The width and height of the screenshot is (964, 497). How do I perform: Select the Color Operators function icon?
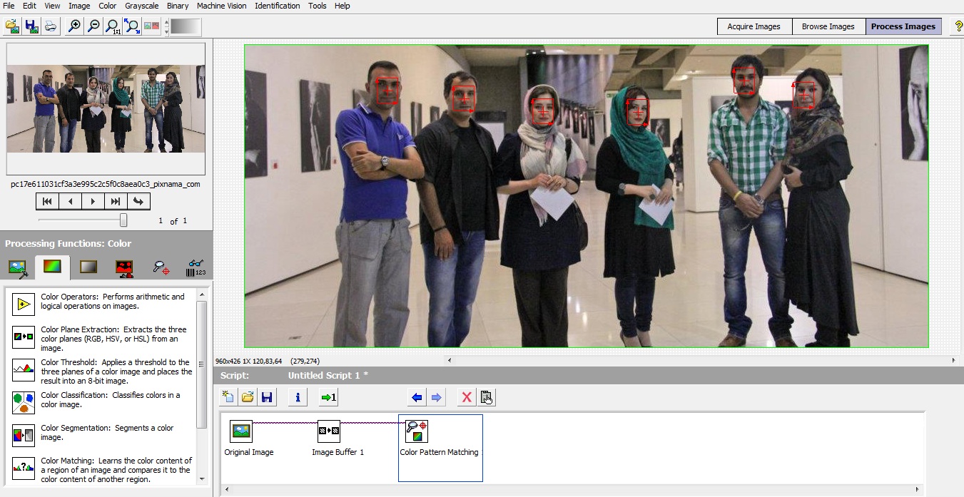click(24, 304)
